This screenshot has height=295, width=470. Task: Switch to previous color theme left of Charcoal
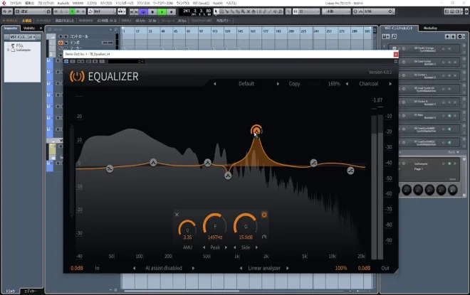(347, 84)
